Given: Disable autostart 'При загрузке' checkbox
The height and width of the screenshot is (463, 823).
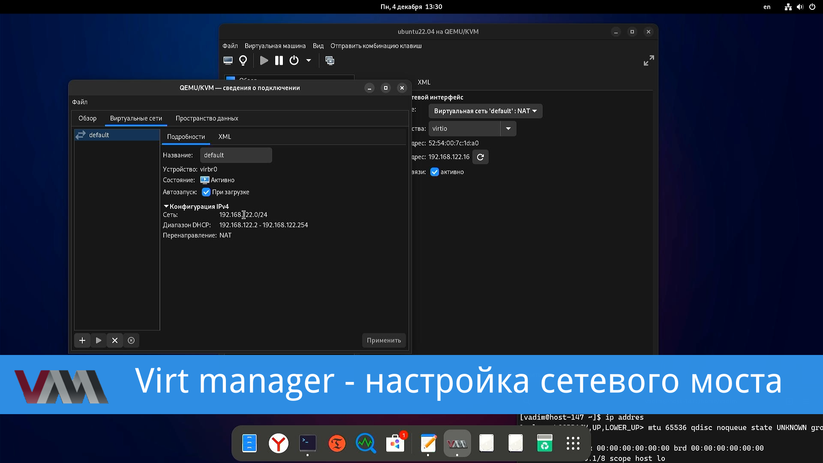Looking at the screenshot, I should [206, 192].
